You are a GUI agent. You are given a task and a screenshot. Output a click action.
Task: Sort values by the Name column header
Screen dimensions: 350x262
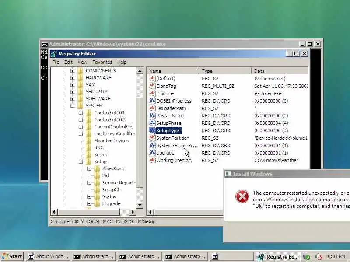tap(173, 71)
